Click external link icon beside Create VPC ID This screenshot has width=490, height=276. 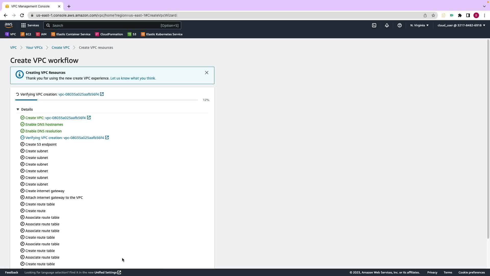coord(89,118)
